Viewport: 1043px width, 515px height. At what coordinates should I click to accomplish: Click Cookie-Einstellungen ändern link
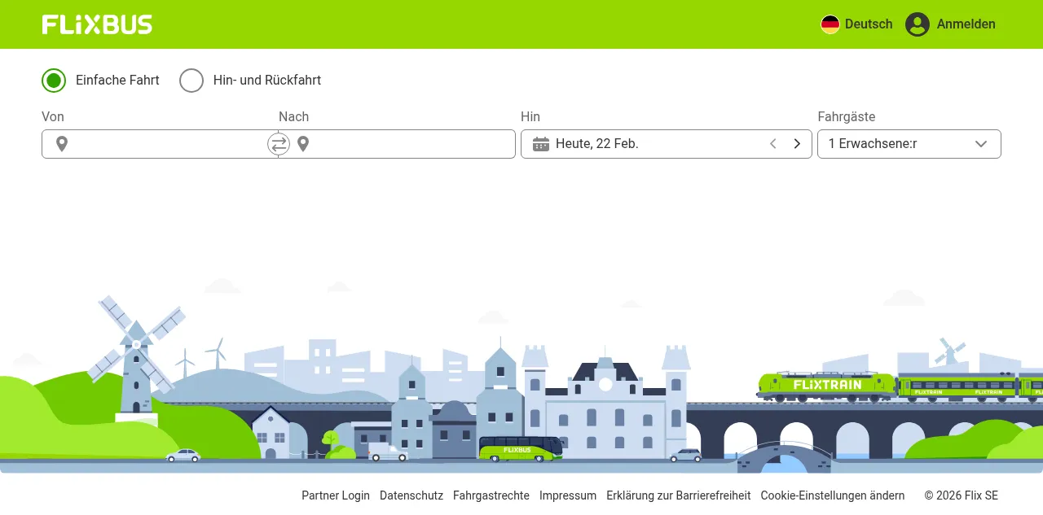pos(833,495)
